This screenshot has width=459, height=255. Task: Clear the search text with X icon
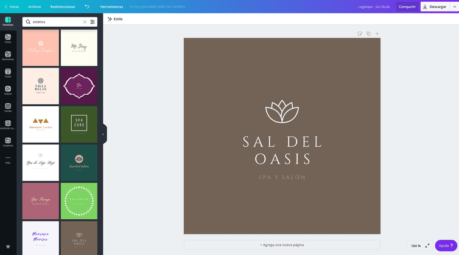[85, 22]
